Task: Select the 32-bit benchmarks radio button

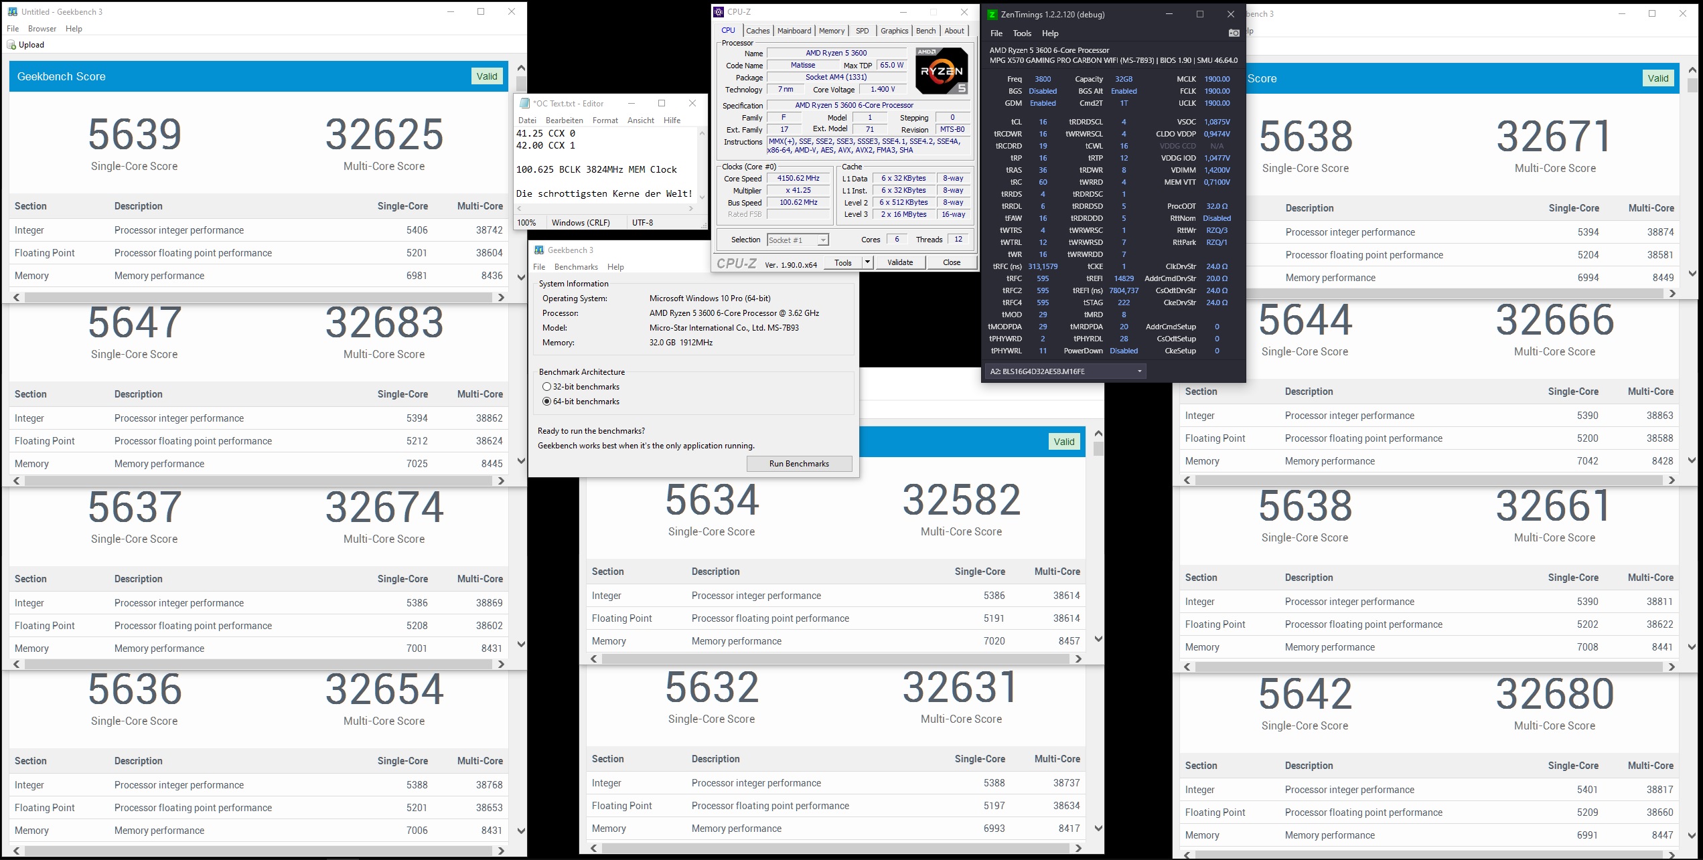Action: [546, 387]
